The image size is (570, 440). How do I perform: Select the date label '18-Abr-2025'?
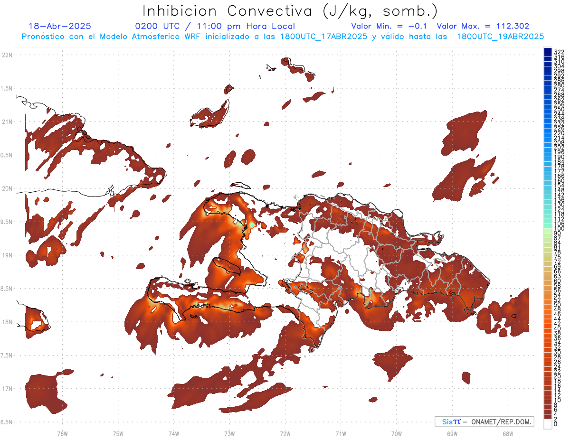[x=60, y=27]
